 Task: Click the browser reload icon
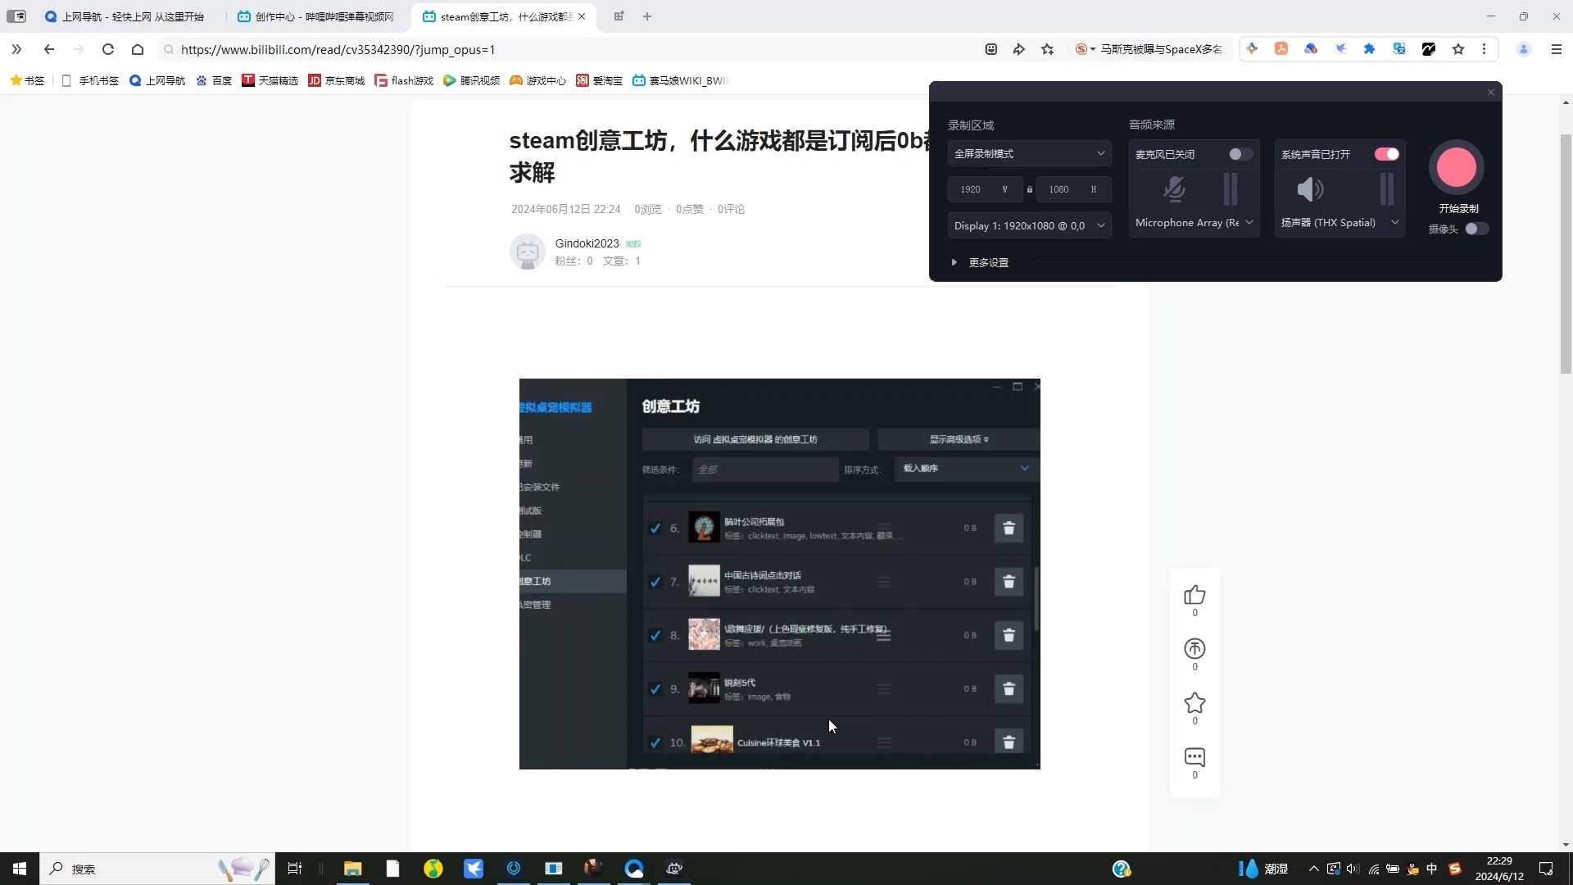pyautogui.click(x=107, y=49)
